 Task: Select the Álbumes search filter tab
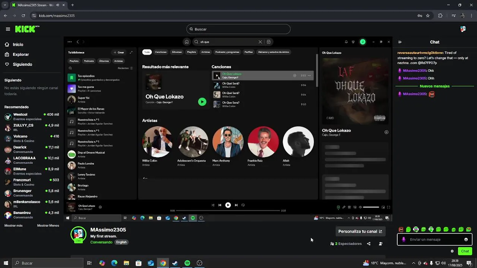177,52
